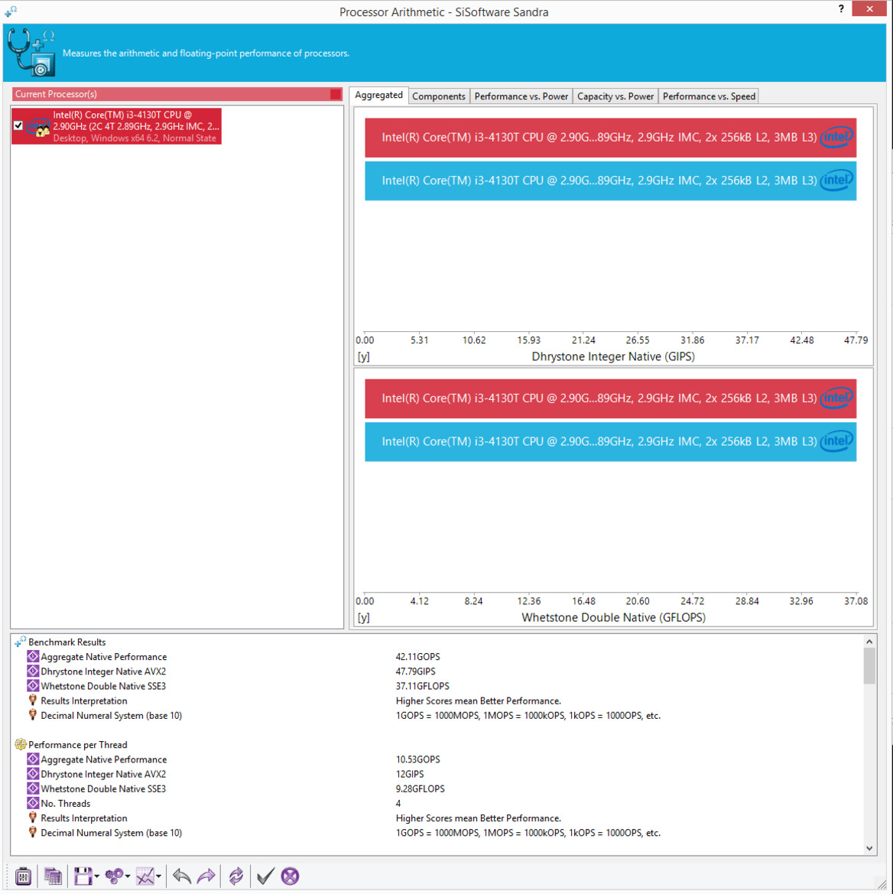Click the copy results to clipboard icon
The width and height of the screenshot is (893, 894).
coord(53,876)
